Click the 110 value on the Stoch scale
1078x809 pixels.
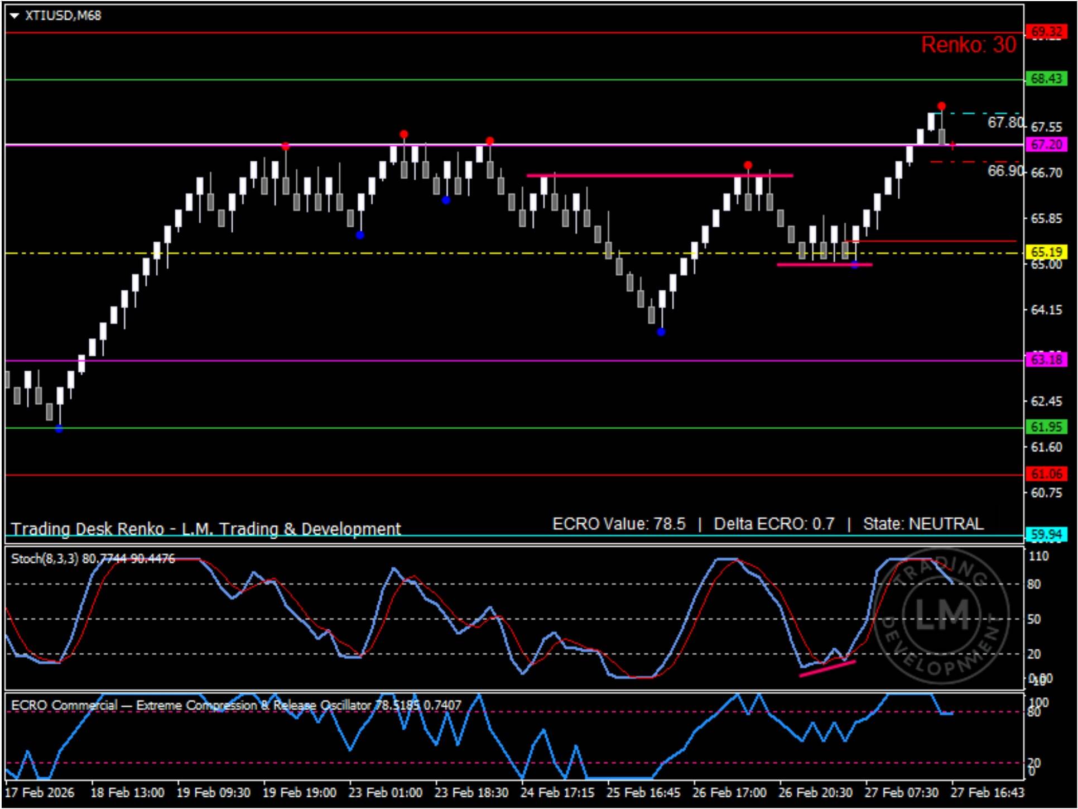click(1038, 557)
